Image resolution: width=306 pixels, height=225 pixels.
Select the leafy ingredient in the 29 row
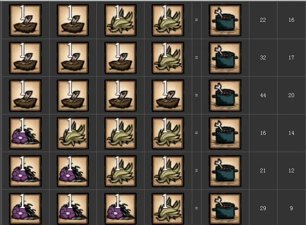[167, 209]
